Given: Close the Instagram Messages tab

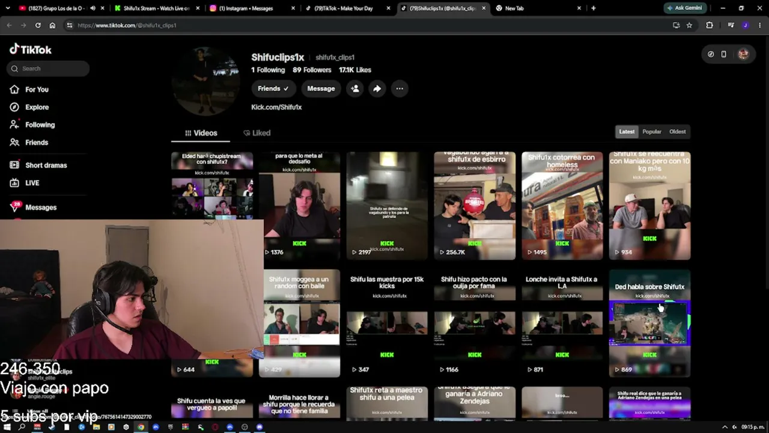Looking at the screenshot, I should tap(293, 8).
